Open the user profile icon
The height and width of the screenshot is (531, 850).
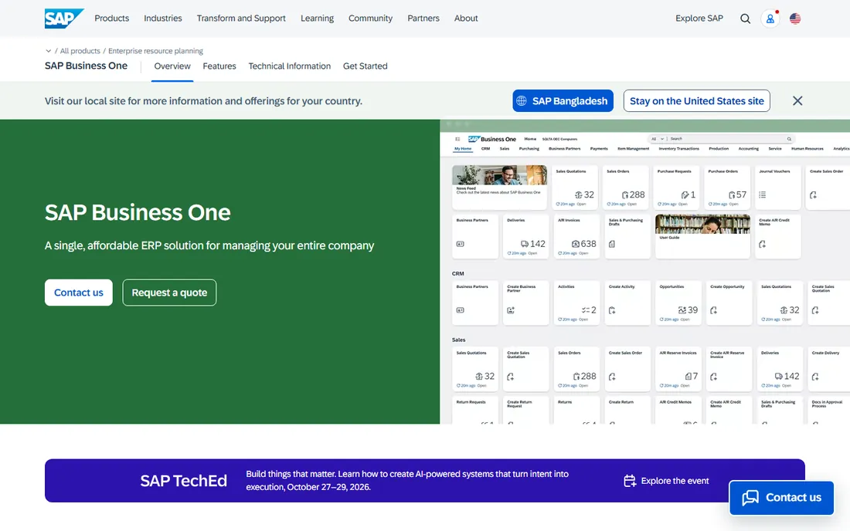tap(770, 19)
